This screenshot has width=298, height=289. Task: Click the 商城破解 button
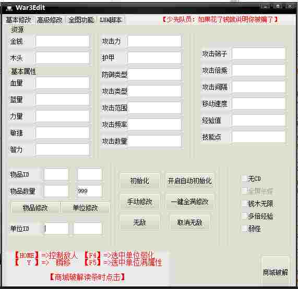pos(276,272)
